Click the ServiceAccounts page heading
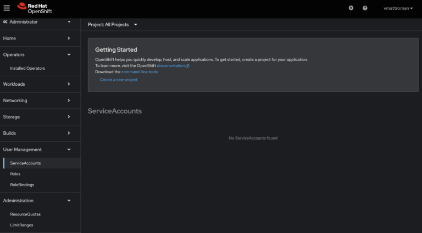This screenshot has height=233, width=422. [115, 111]
